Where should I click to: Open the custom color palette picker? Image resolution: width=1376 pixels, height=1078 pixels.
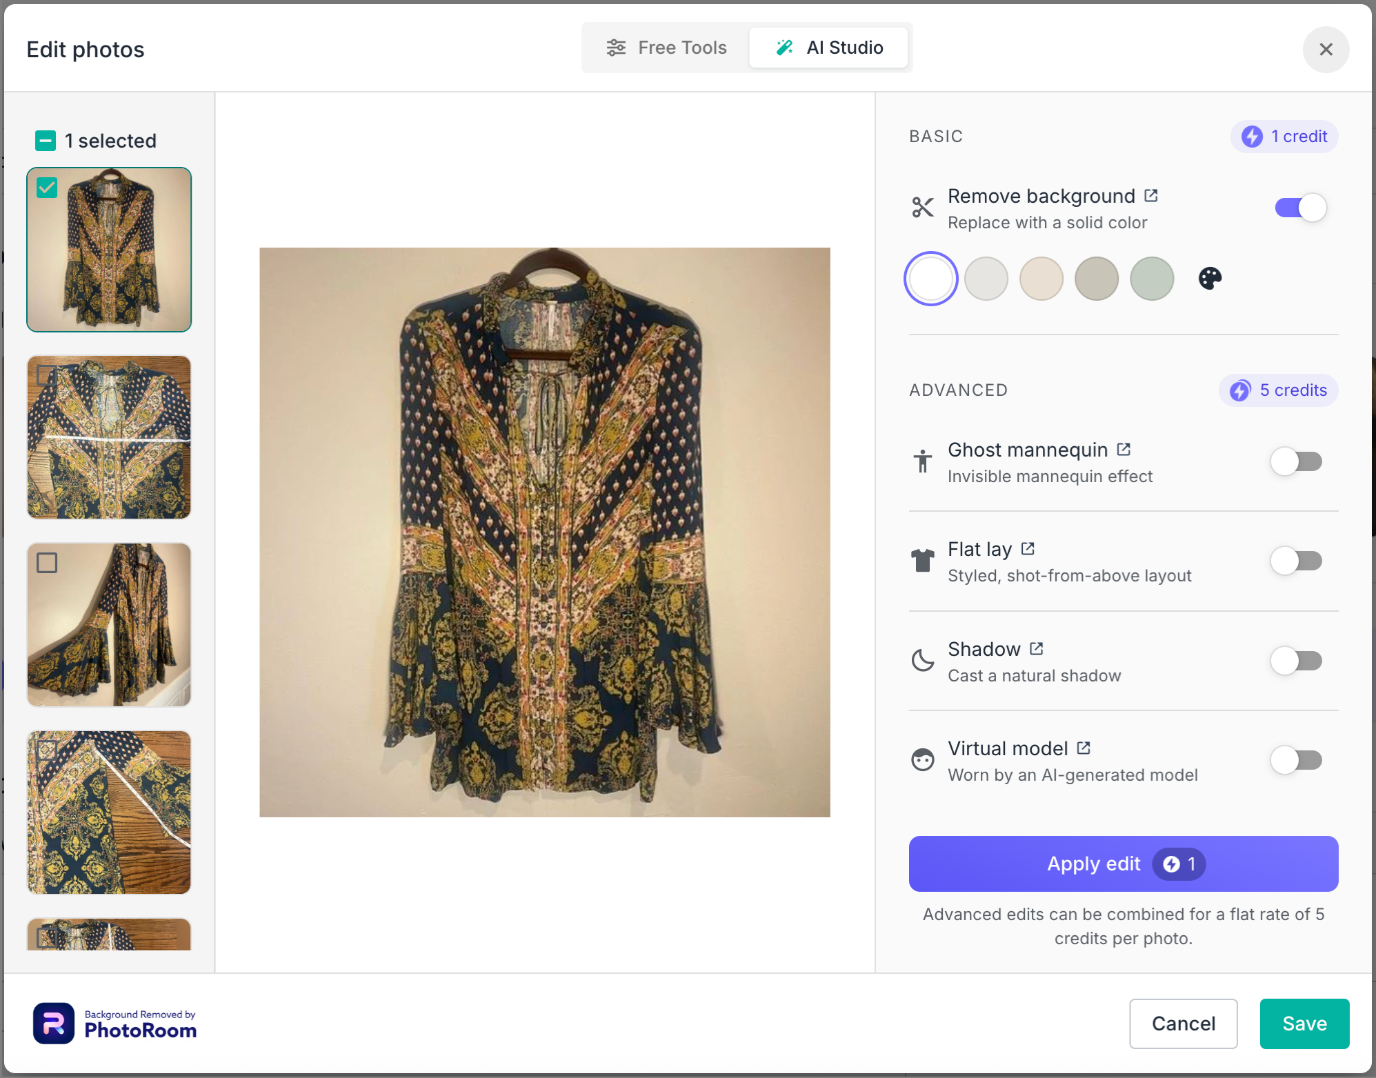(1210, 279)
